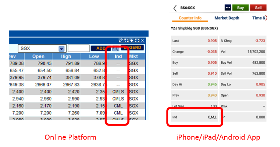Select the High cell value 381.09
Viewport: 280px width, 147px height.
pyautogui.click(x=72, y=78)
